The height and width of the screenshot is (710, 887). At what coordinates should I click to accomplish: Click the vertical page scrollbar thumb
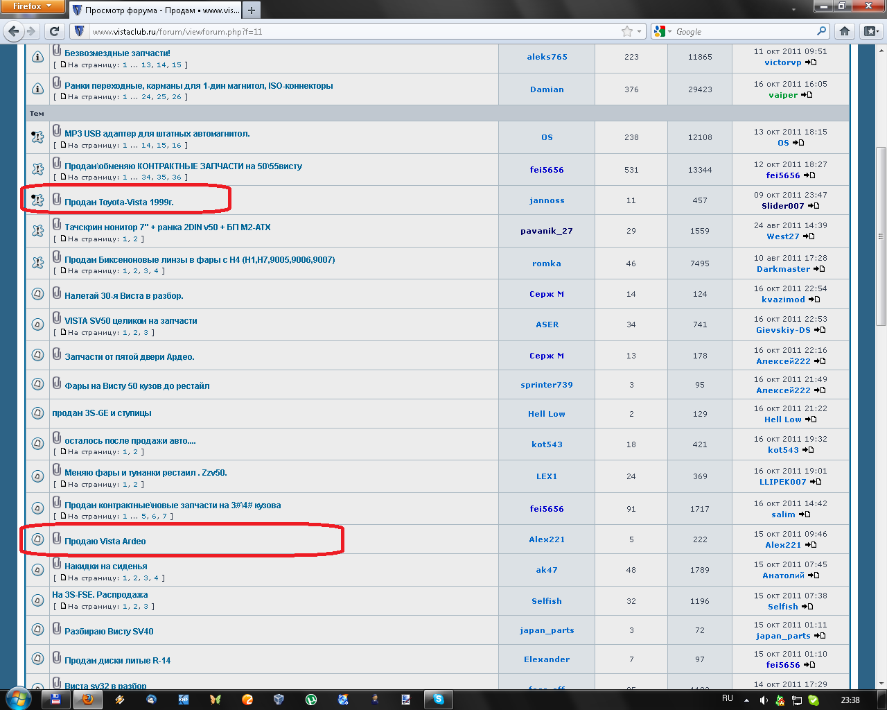pos(881,236)
